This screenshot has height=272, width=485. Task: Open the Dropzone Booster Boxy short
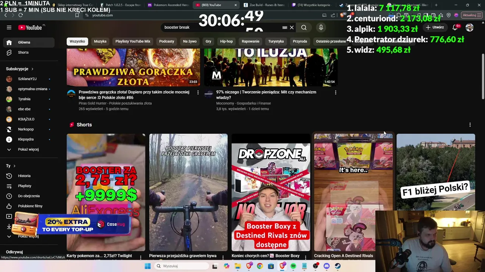click(x=271, y=192)
